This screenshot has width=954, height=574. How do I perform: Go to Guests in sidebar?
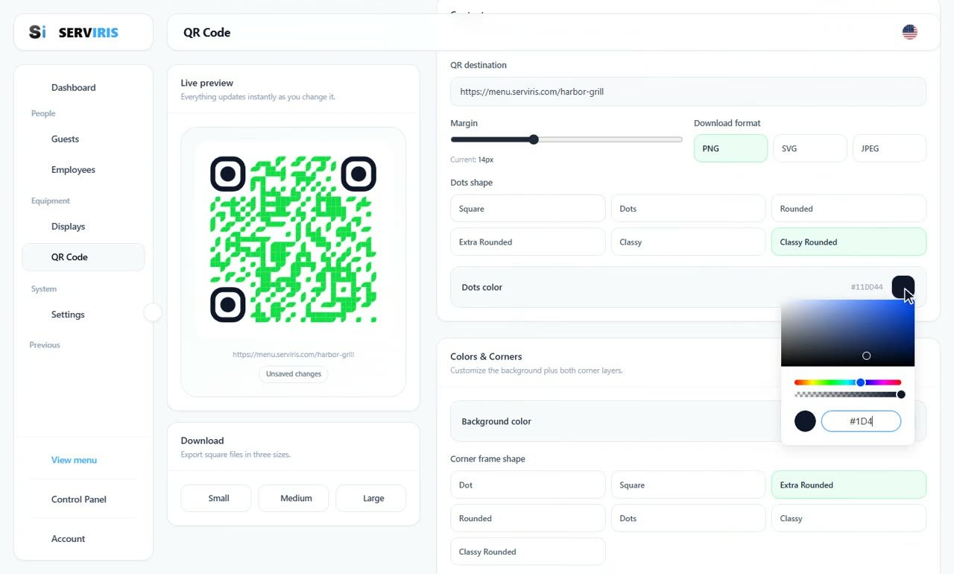point(65,139)
